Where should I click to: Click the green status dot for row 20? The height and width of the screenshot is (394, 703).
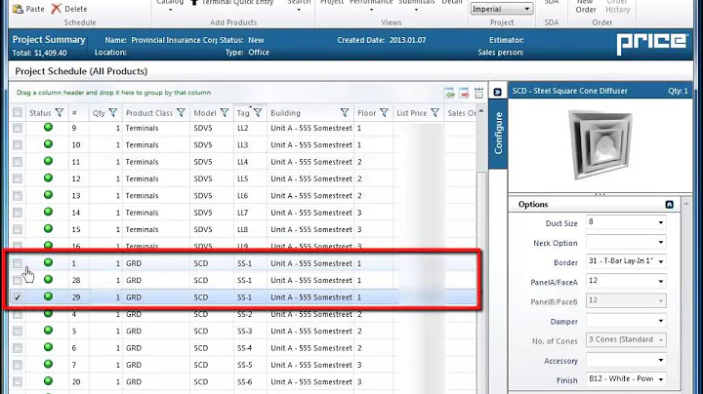(48, 381)
